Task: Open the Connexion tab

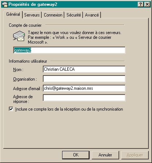Action: [53, 15]
